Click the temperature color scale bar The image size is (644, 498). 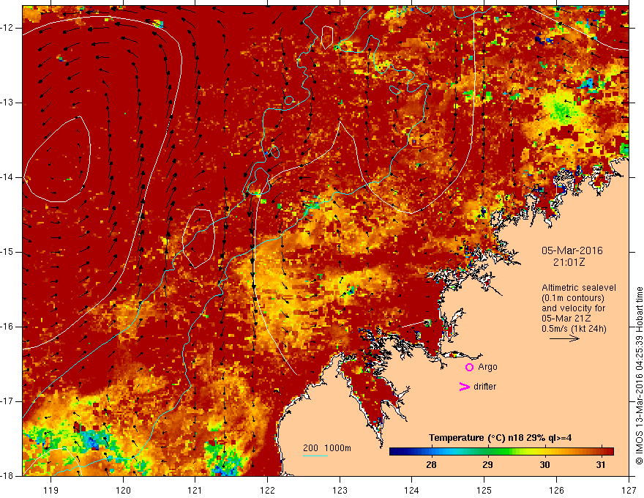(501, 452)
